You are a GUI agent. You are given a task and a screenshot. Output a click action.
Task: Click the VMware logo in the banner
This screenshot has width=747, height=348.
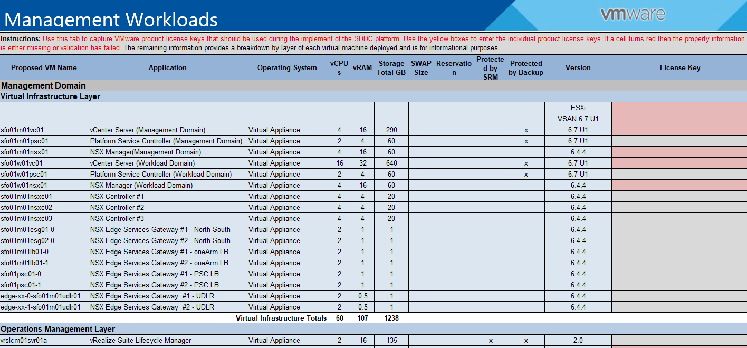633,14
